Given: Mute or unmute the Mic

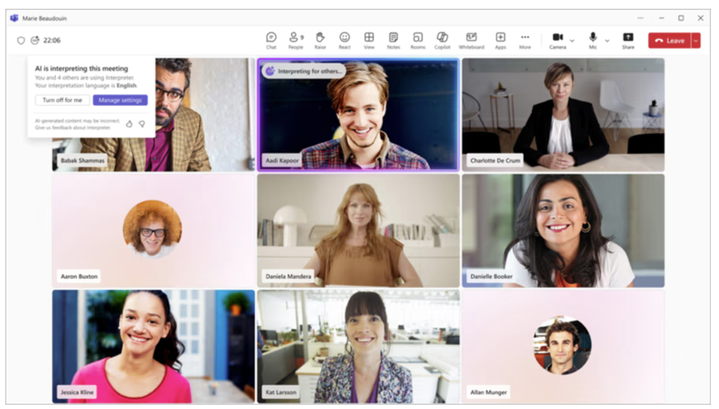Looking at the screenshot, I should [x=593, y=40].
